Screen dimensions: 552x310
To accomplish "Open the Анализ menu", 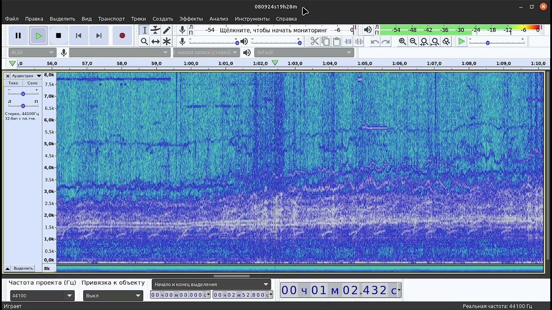I will [x=219, y=19].
